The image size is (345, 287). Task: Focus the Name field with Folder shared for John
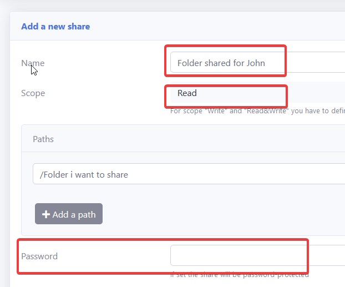pyautogui.click(x=255, y=63)
